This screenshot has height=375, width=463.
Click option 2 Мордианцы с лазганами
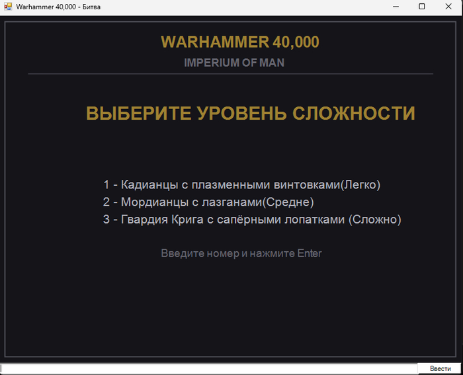click(x=208, y=202)
